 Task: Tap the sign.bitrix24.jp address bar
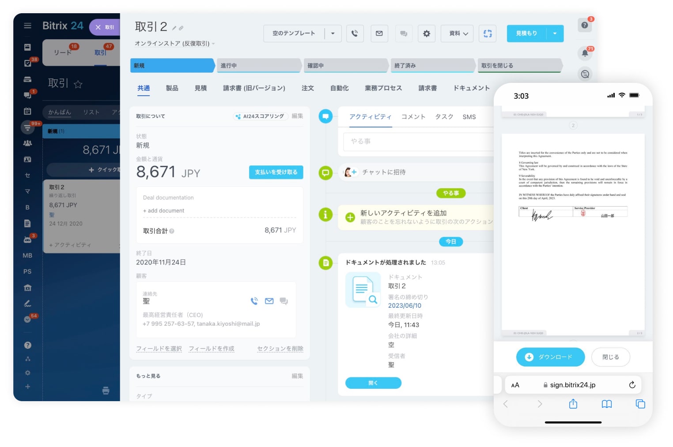coord(573,385)
